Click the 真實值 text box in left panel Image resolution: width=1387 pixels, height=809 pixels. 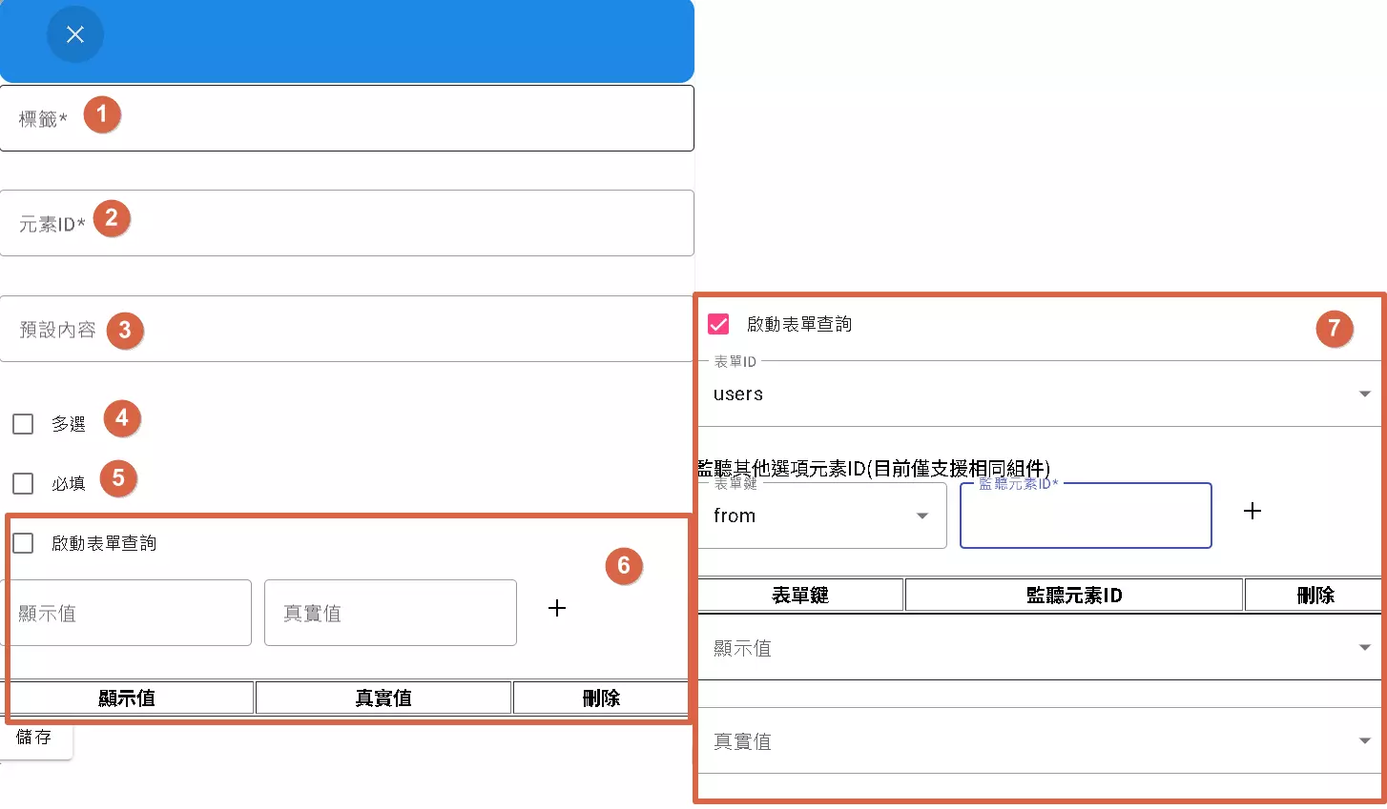[389, 613]
